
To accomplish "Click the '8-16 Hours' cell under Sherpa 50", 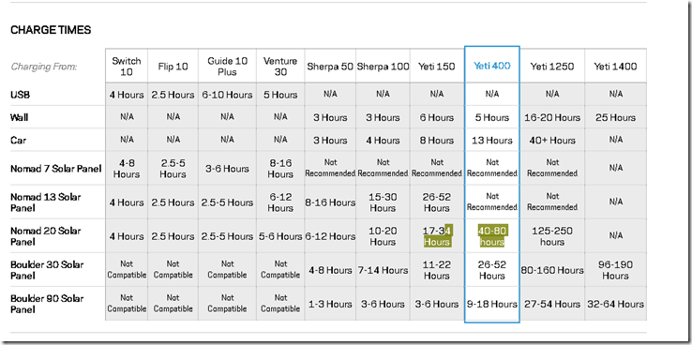I will (330, 202).
